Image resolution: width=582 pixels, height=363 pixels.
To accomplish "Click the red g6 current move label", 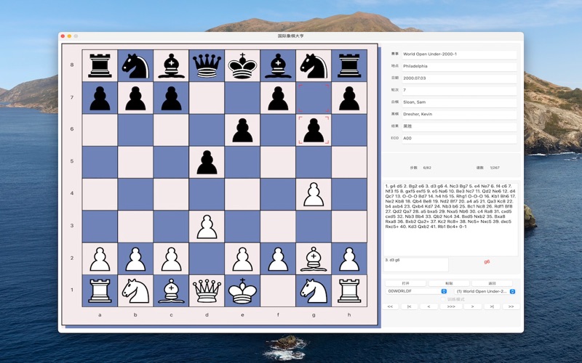I will pyautogui.click(x=487, y=262).
